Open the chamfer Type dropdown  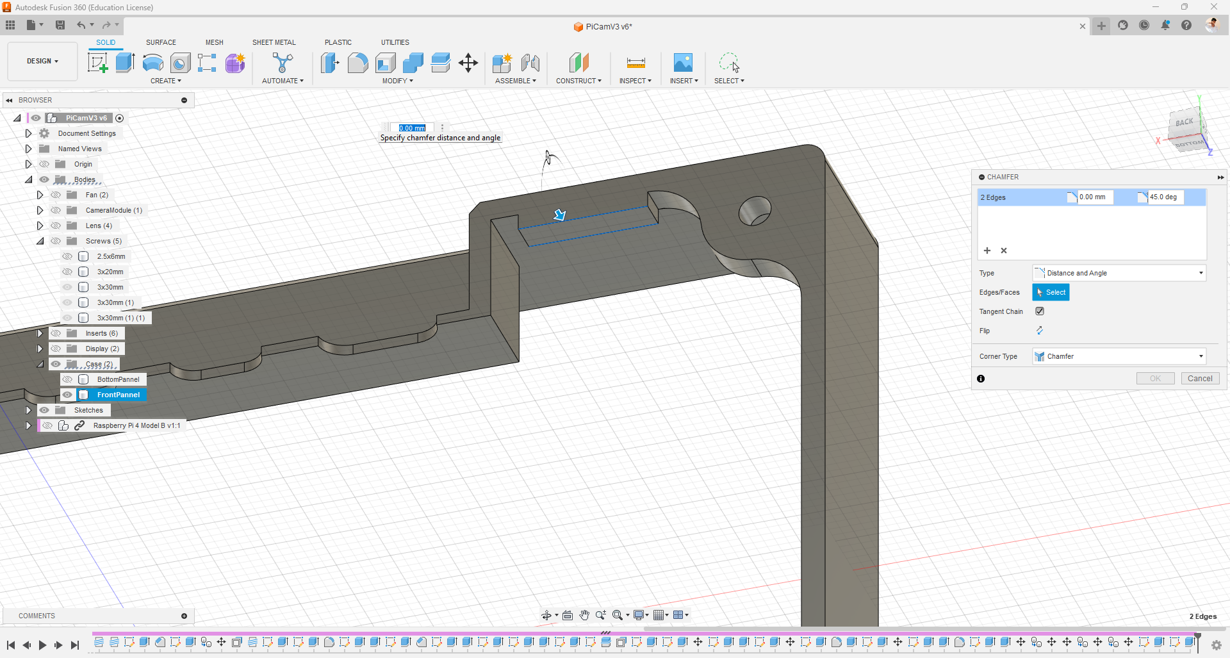1119,273
